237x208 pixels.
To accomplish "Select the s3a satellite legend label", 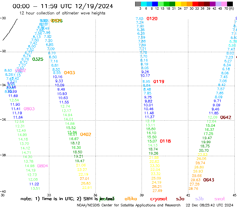I will pos(180,199).
